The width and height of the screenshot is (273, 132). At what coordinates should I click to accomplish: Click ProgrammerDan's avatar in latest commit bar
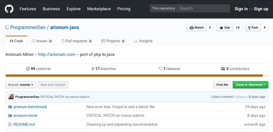point(11,97)
